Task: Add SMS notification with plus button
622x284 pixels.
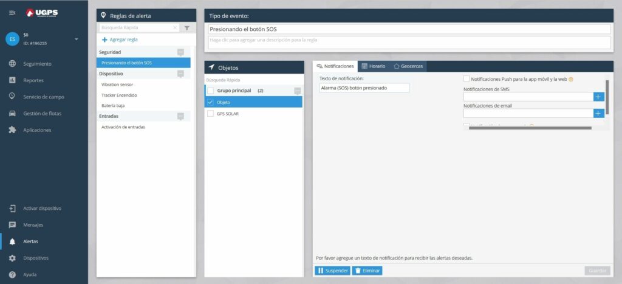Action: [598, 97]
